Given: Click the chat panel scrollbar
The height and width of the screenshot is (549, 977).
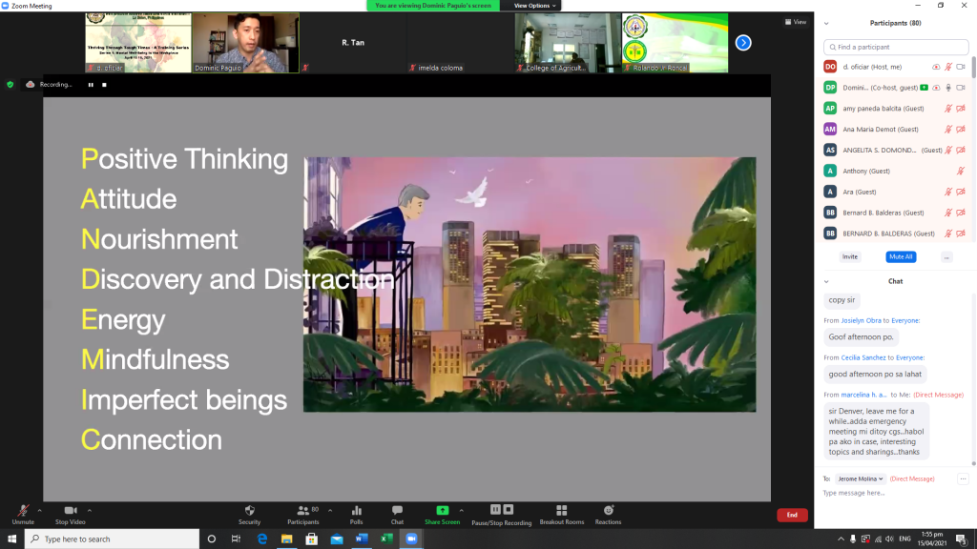Looking at the screenshot, I should click(x=973, y=463).
